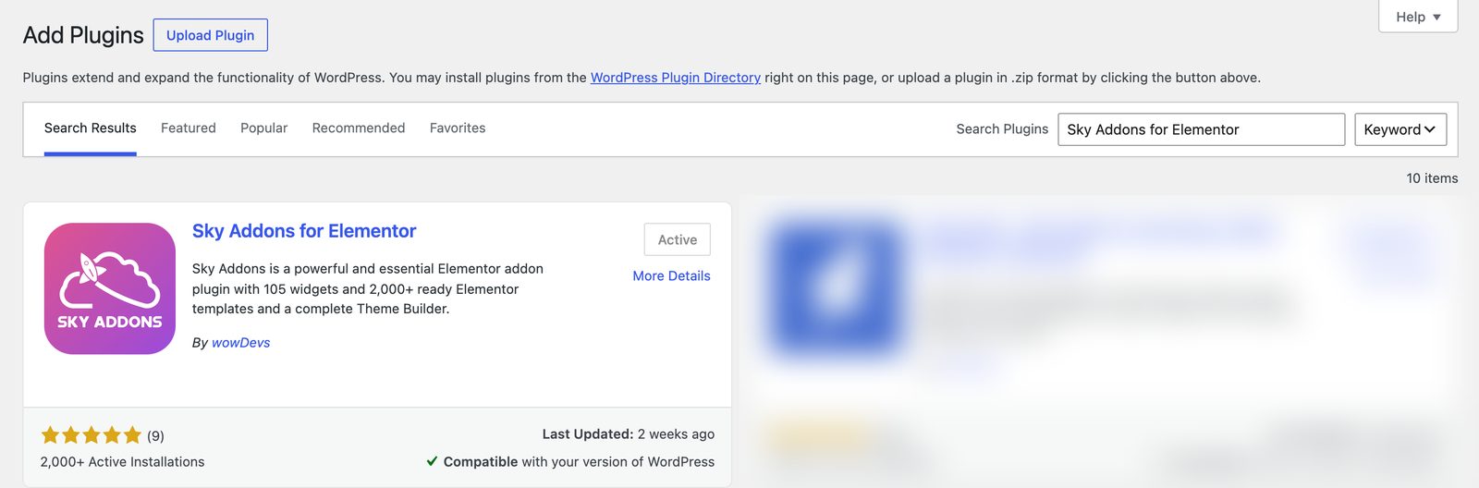Switch to the Popular tab

point(264,128)
